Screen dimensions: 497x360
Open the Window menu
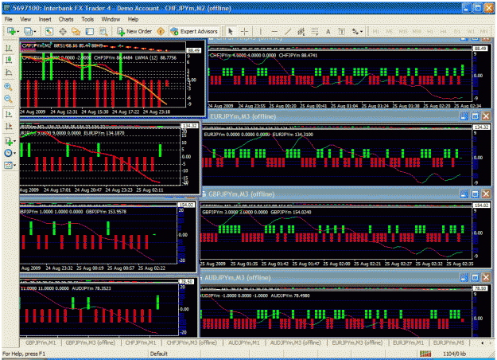pyautogui.click(x=111, y=19)
